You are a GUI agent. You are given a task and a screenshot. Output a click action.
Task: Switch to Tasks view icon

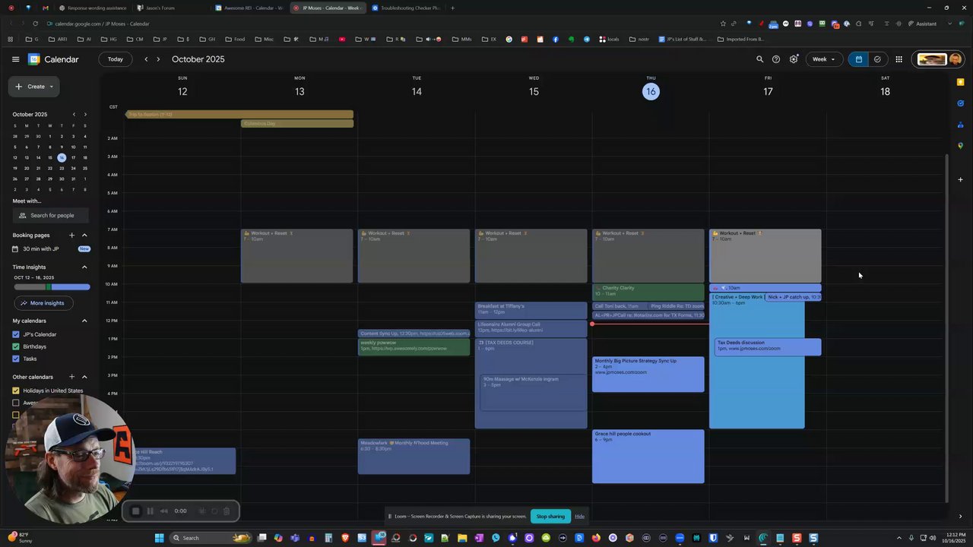[x=877, y=59]
